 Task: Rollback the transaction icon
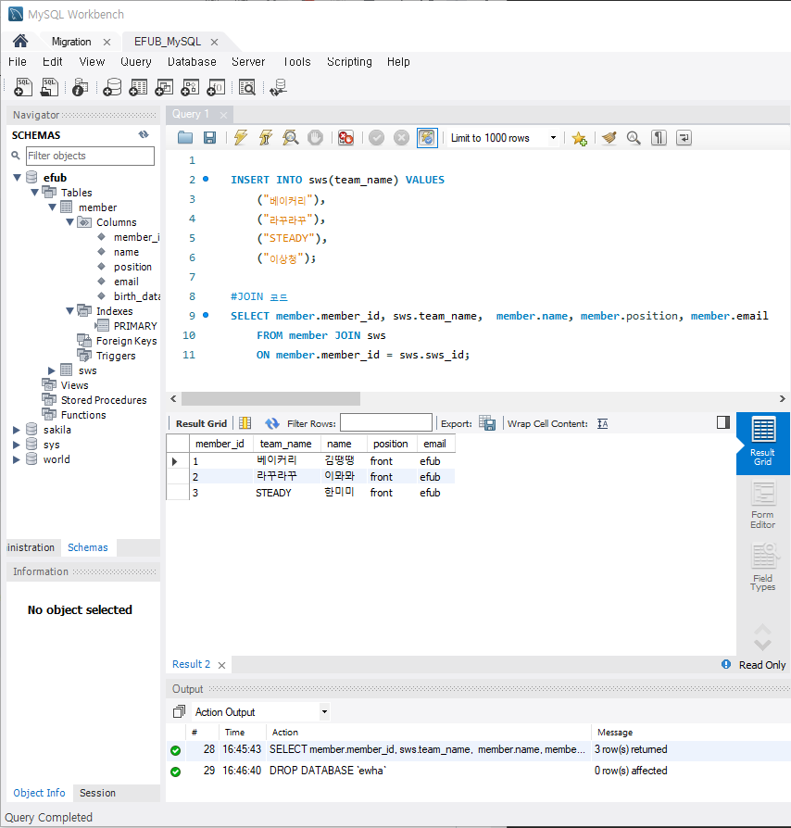[401, 138]
